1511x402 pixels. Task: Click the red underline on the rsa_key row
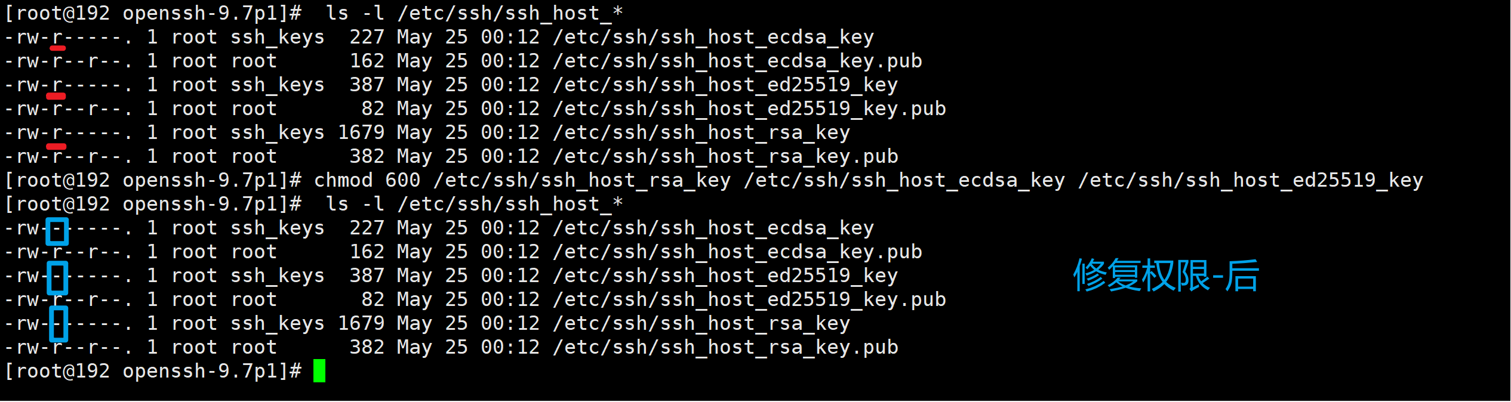pos(56,146)
